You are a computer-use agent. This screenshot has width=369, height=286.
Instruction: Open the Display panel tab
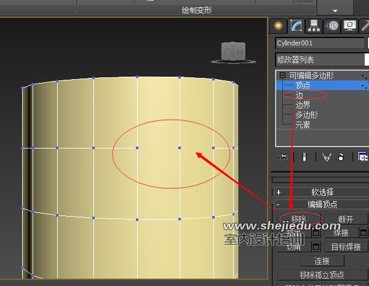(350, 26)
